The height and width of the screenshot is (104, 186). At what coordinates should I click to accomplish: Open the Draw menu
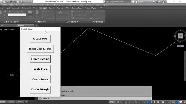pos(49,5)
